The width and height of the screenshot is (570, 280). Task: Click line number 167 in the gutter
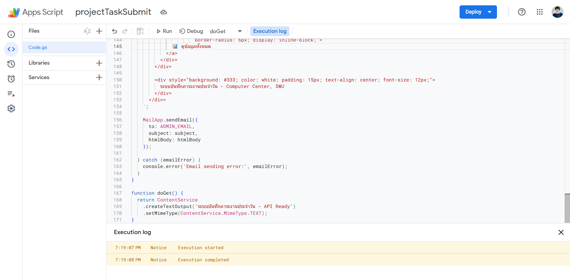(118, 193)
